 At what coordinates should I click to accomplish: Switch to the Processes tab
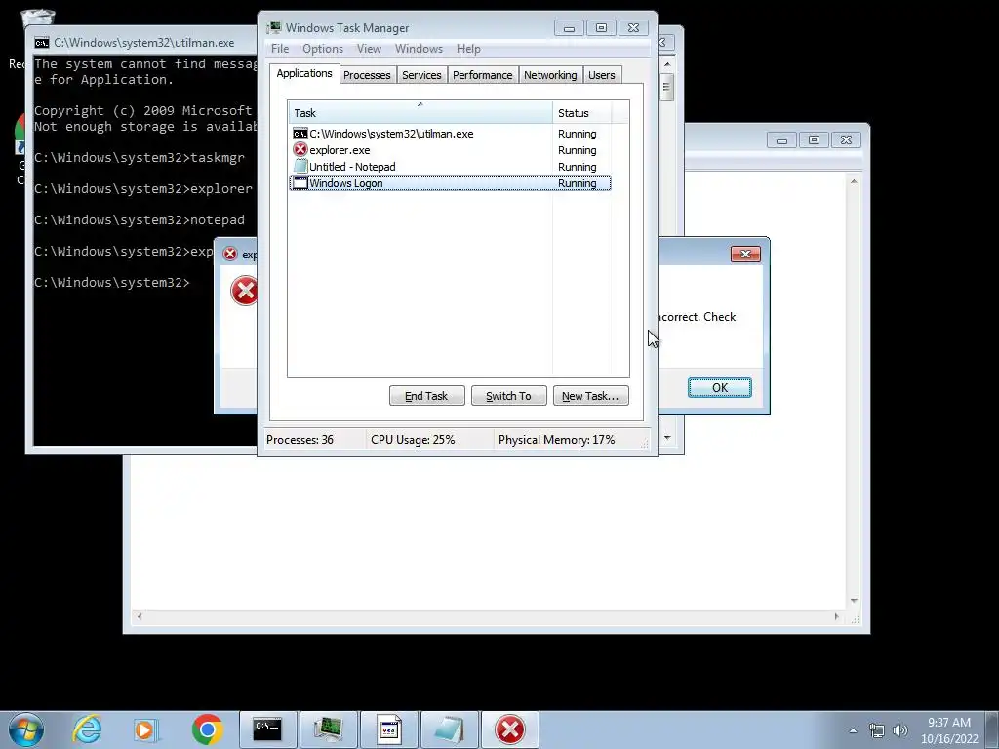coord(367,75)
